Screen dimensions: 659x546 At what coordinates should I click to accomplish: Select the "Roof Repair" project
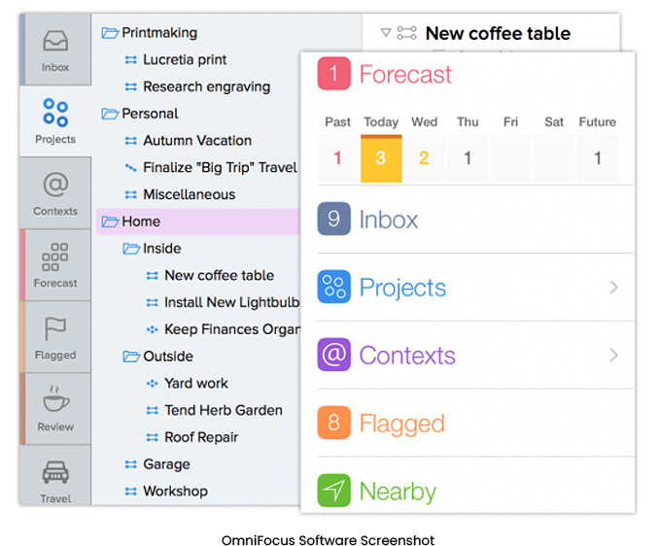click(x=201, y=437)
